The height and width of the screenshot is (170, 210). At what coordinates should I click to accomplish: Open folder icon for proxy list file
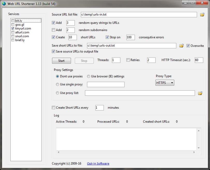click(200, 93)
